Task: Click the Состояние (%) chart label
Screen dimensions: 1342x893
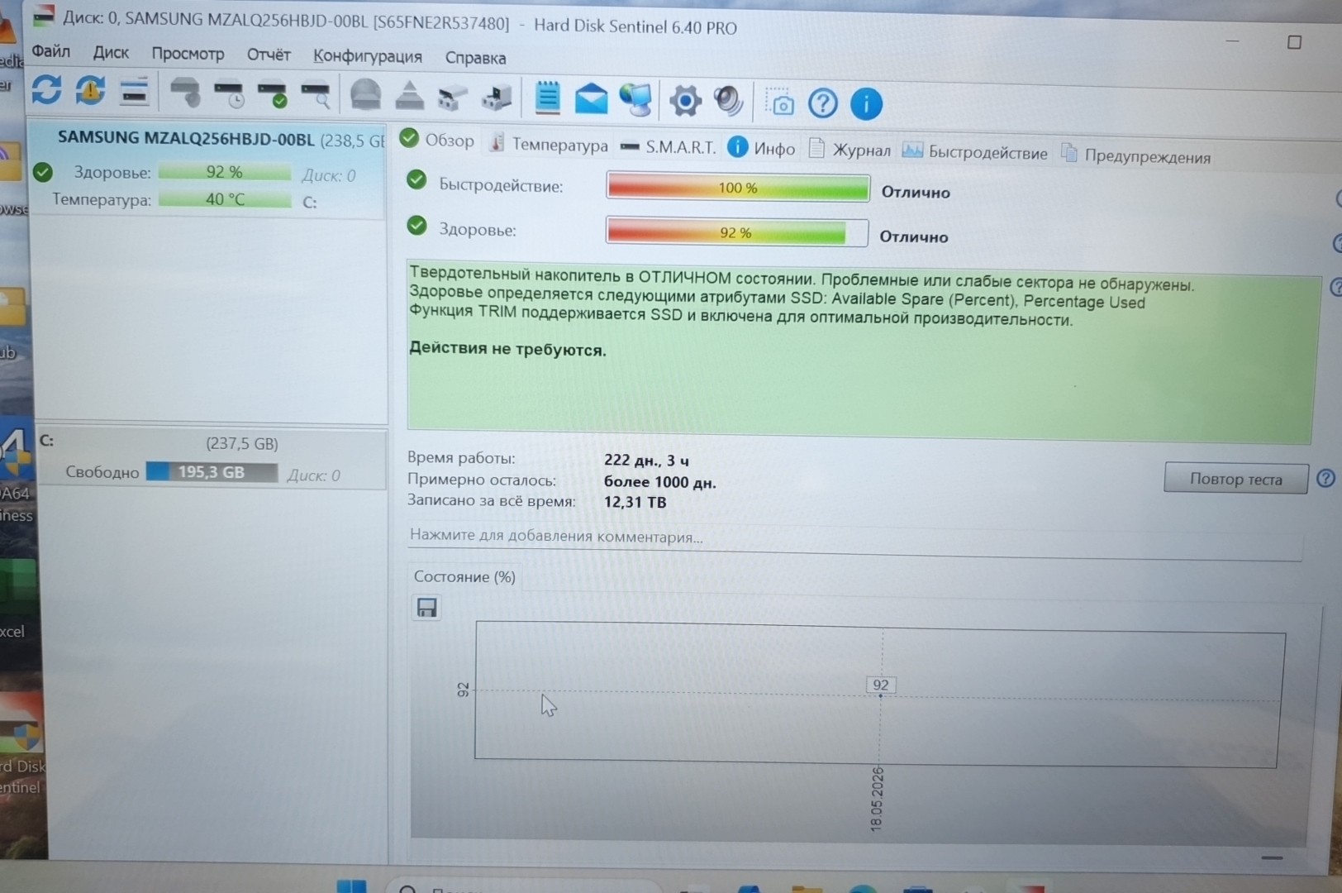Action: [464, 576]
